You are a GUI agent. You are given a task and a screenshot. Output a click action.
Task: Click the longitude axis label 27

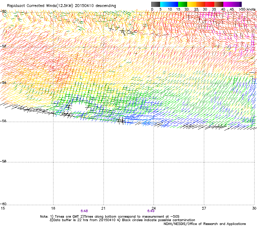point(204,208)
